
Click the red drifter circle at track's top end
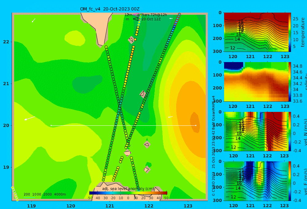(x=179, y=14)
